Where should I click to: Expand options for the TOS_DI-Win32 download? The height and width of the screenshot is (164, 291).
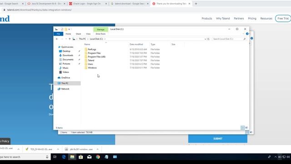(x=58, y=149)
